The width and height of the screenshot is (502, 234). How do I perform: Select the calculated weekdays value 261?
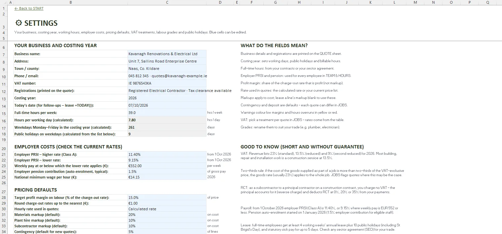point(167,127)
